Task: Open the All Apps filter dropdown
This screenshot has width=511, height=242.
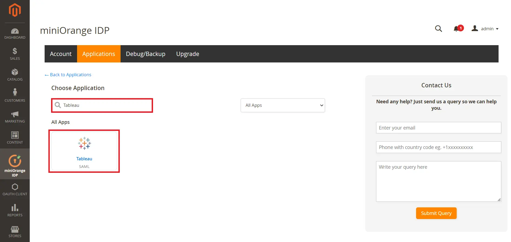Action: 283,105
